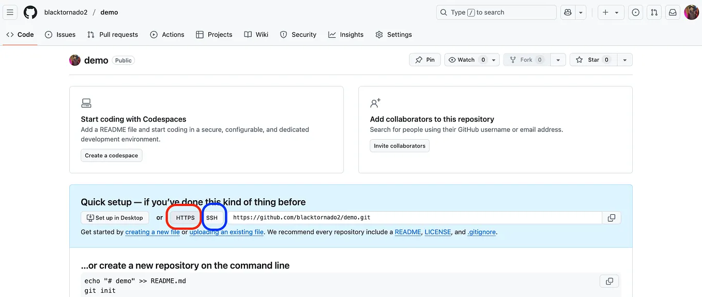Switch to the Insights tab

346,35
